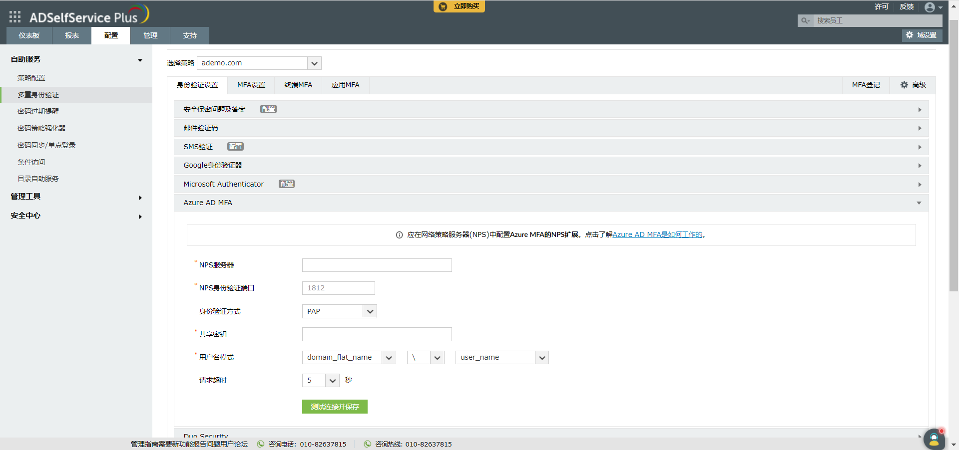
Task: Open the Azure AD MFA how-it-works link
Action: click(657, 234)
